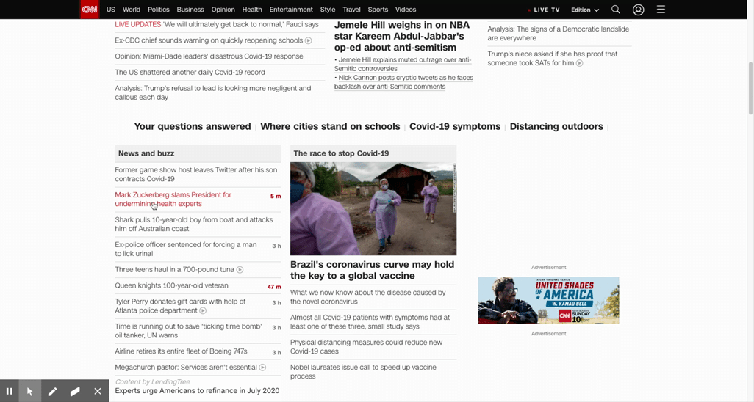Open 'What we now know about the disease'

click(x=368, y=297)
